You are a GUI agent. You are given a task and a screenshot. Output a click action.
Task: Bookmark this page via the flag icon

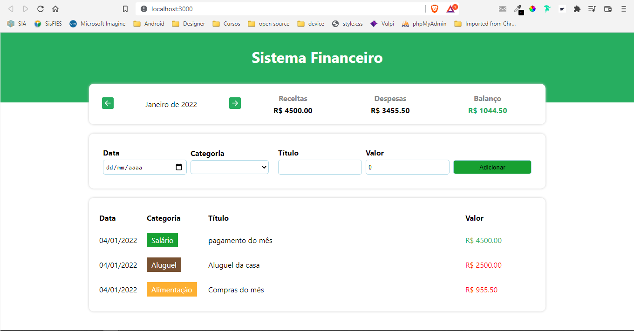tap(124, 8)
